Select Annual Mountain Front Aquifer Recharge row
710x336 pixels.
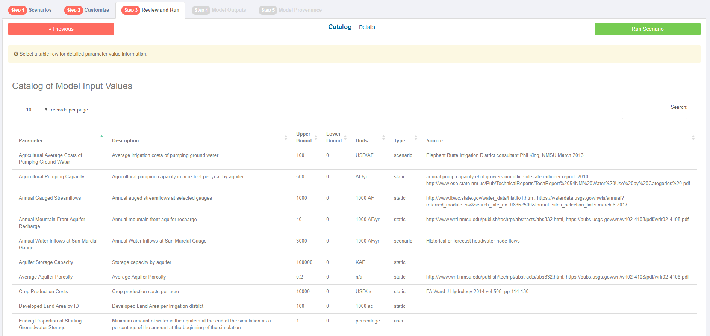[x=354, y=223]
